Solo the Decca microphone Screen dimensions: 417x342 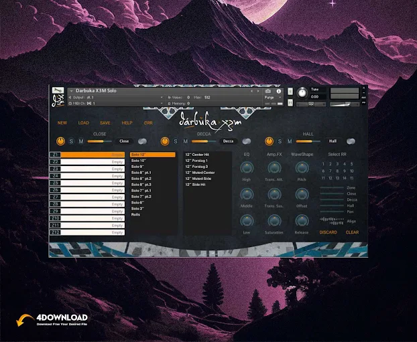[175, 141]
